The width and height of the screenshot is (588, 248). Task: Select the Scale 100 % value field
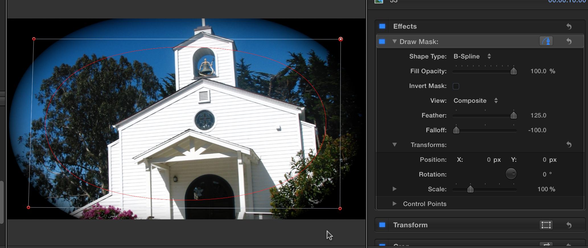[x=546, y=189]
